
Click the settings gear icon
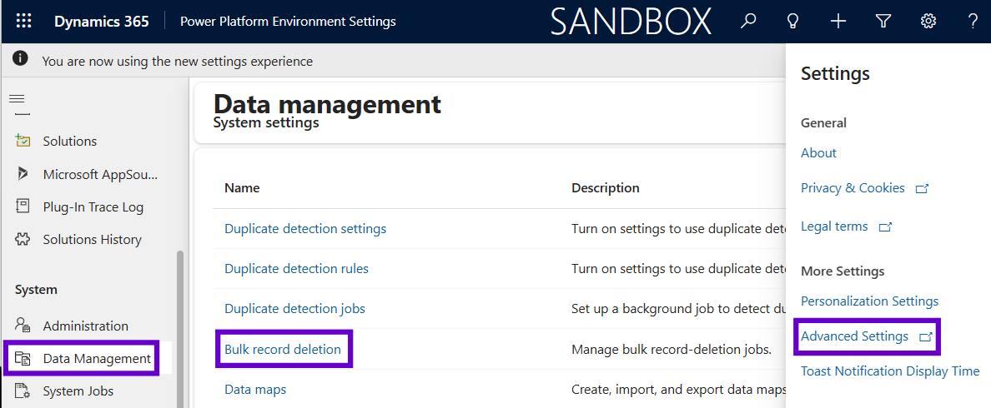tap(928, 22)
